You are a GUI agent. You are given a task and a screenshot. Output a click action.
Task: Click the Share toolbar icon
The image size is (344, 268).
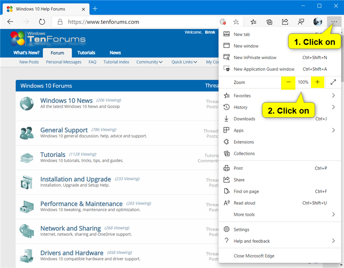point(285,22)
